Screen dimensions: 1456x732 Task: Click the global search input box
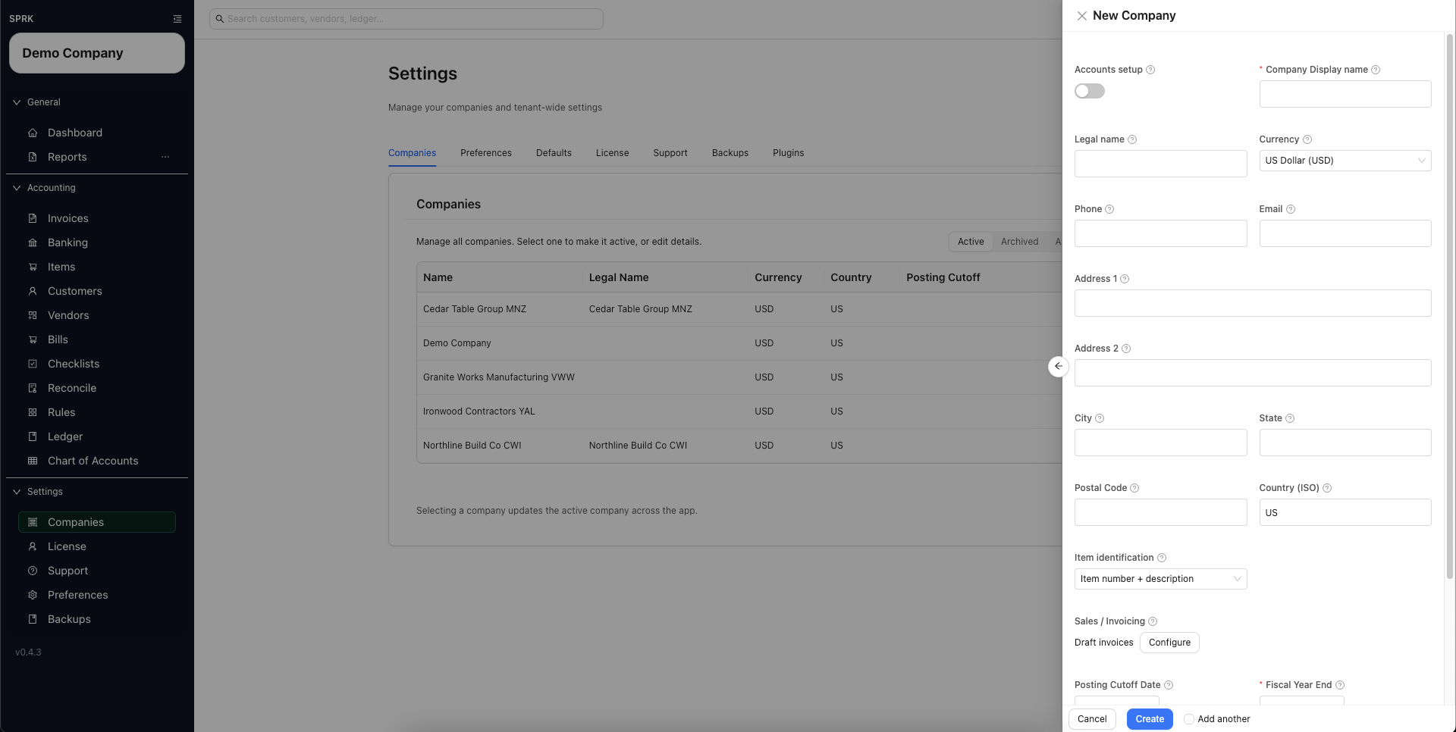pyautogui.click(x=406, y=19)
